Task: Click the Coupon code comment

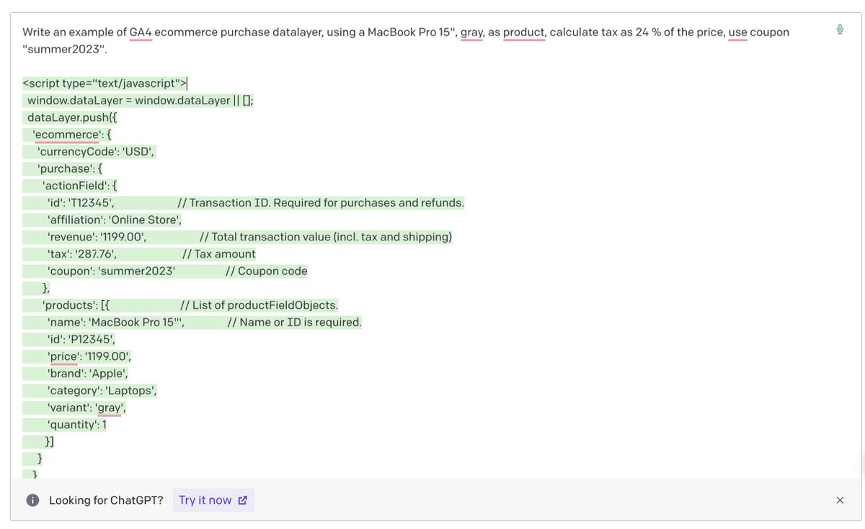Action: point(267,271)
